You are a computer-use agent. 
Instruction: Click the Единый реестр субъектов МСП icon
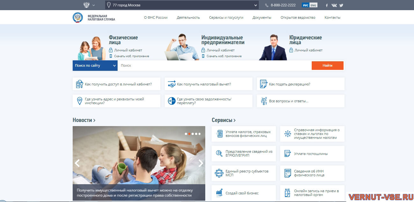[219, 173]
